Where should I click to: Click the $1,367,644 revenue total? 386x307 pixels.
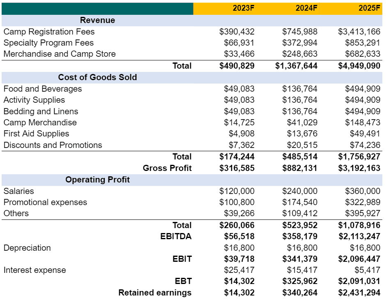pyautogui.click(x=296, y=66)
